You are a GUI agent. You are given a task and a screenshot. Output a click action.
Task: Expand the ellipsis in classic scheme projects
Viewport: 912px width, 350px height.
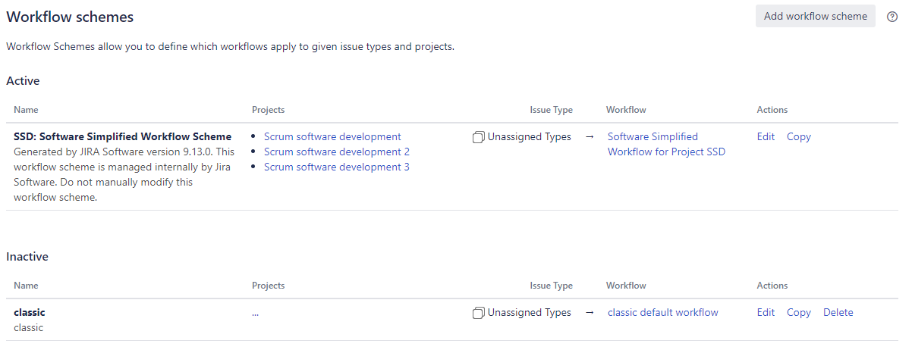(x=256, y=313)
